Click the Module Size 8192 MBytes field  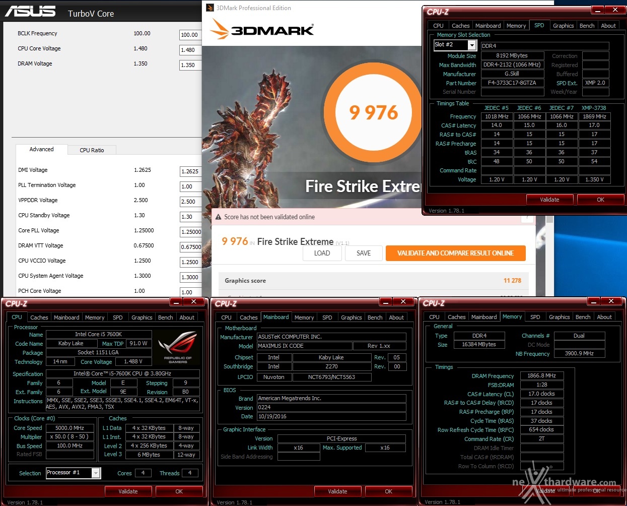click(x=512, y=56)
